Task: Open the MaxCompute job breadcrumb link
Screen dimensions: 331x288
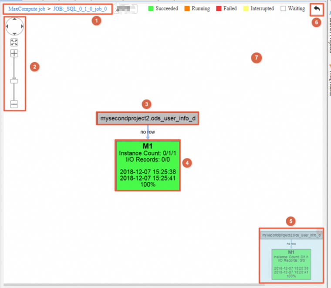Action: [x=27, y=9]
